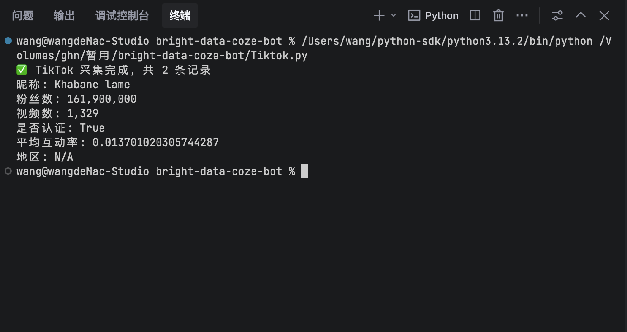
Task: Open the 调试控制台 tab
Action: pyautogui.click(x=122, y=16)
